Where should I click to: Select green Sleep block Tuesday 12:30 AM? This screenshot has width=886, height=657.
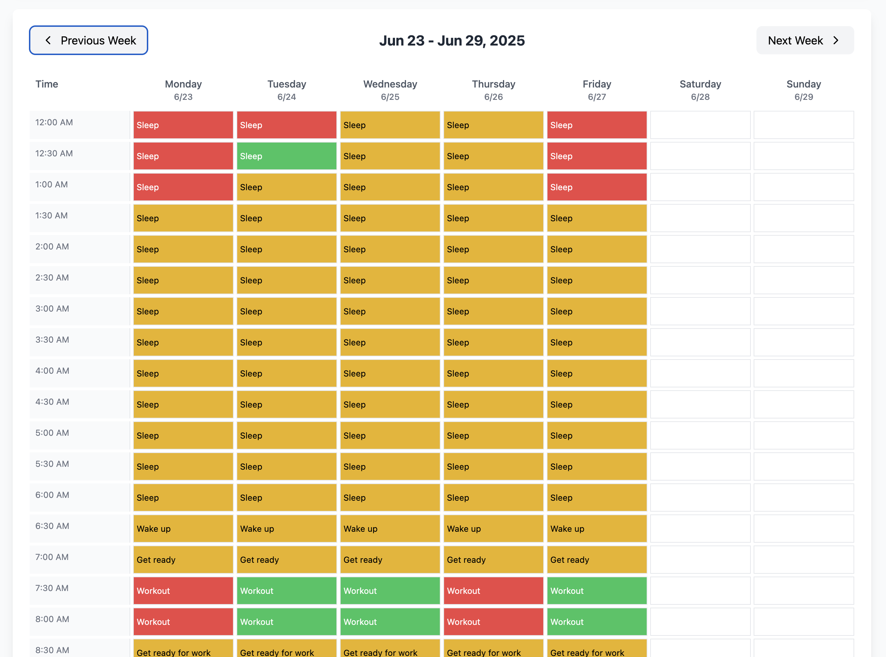click(x=286, y=156)
